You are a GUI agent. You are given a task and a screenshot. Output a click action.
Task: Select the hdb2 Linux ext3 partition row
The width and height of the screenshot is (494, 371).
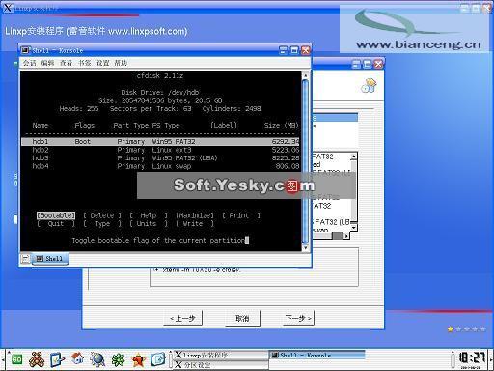(x=160, y=150)
